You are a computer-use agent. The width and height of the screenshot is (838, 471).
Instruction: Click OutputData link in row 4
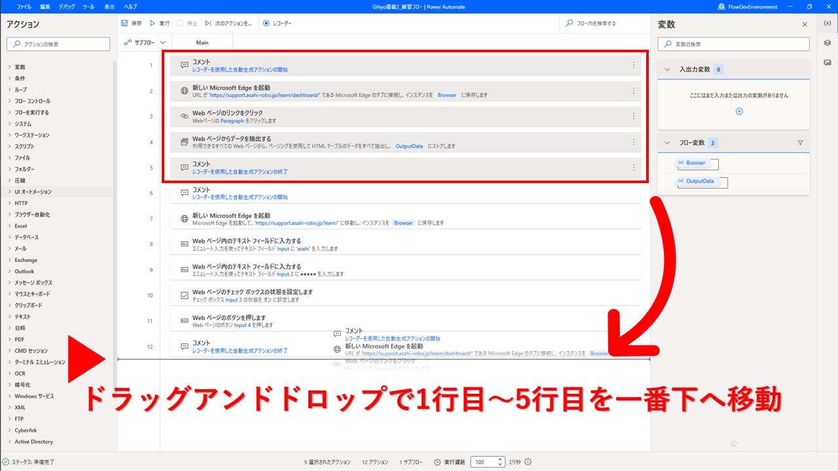(409, 147)
